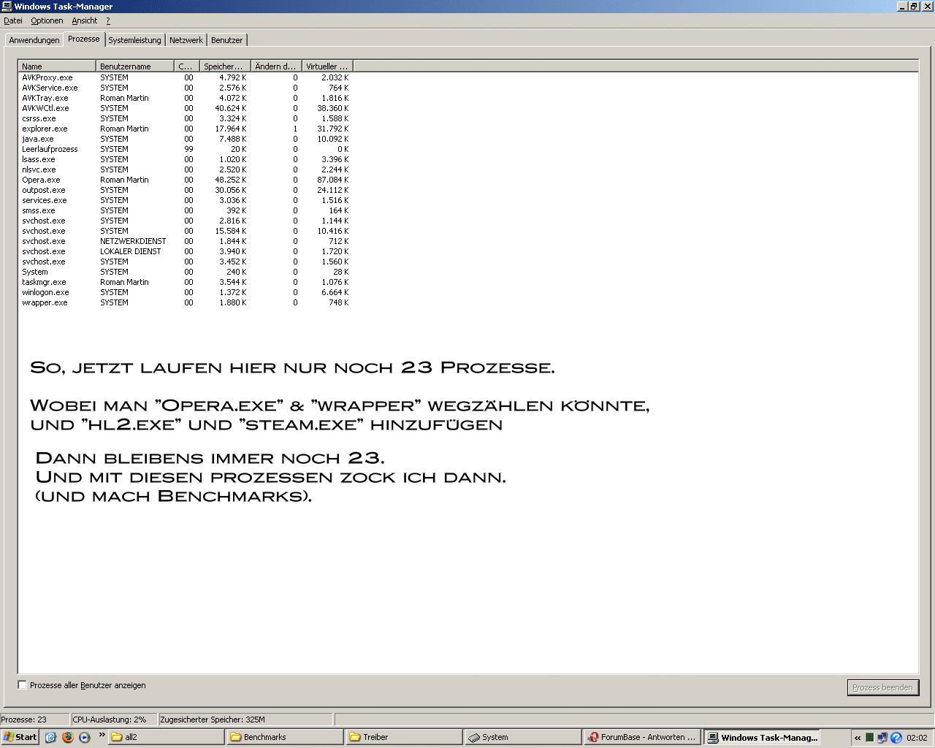Switch to the Benutzer tab
935x748 pixels.
click(227, 40)
